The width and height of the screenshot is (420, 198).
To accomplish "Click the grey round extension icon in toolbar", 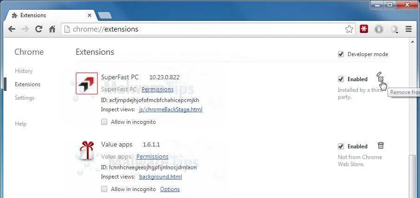I will 379,29.
